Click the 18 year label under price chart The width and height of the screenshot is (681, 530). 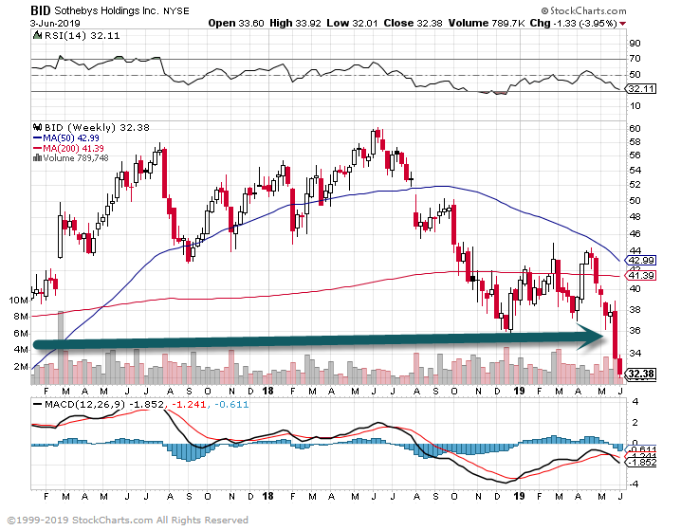(x=268, y=391)
